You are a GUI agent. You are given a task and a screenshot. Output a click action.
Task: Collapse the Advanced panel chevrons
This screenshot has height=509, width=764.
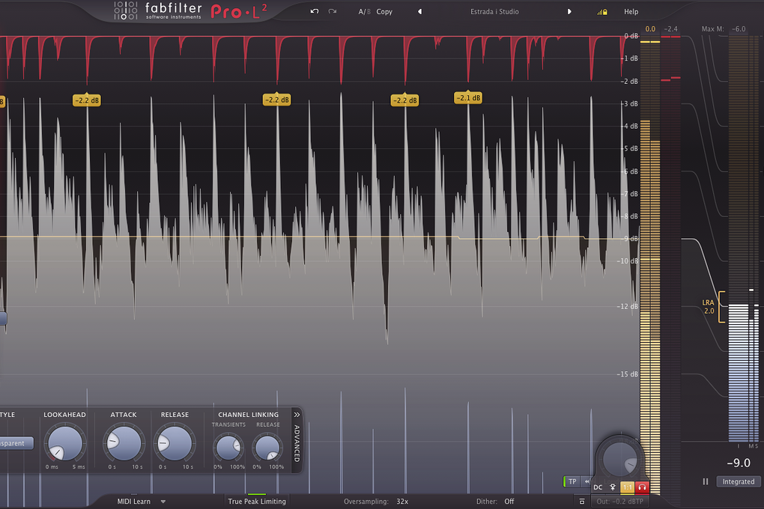pyautogui.click(x=297, y=415)
